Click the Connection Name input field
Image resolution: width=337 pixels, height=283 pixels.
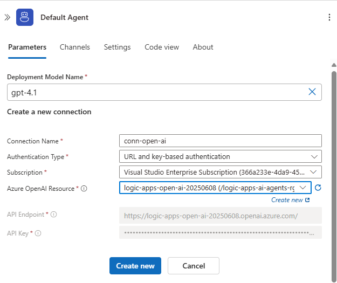tap(221, 141)
